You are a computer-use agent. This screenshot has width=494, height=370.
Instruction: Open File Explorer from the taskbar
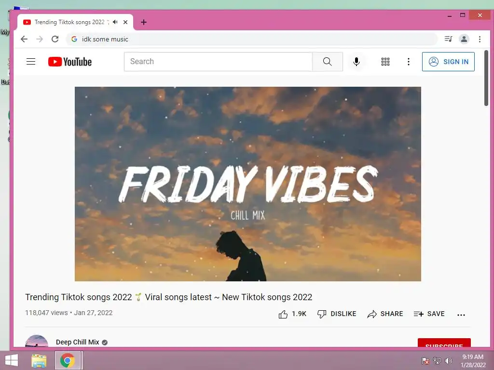coord(39,360)
